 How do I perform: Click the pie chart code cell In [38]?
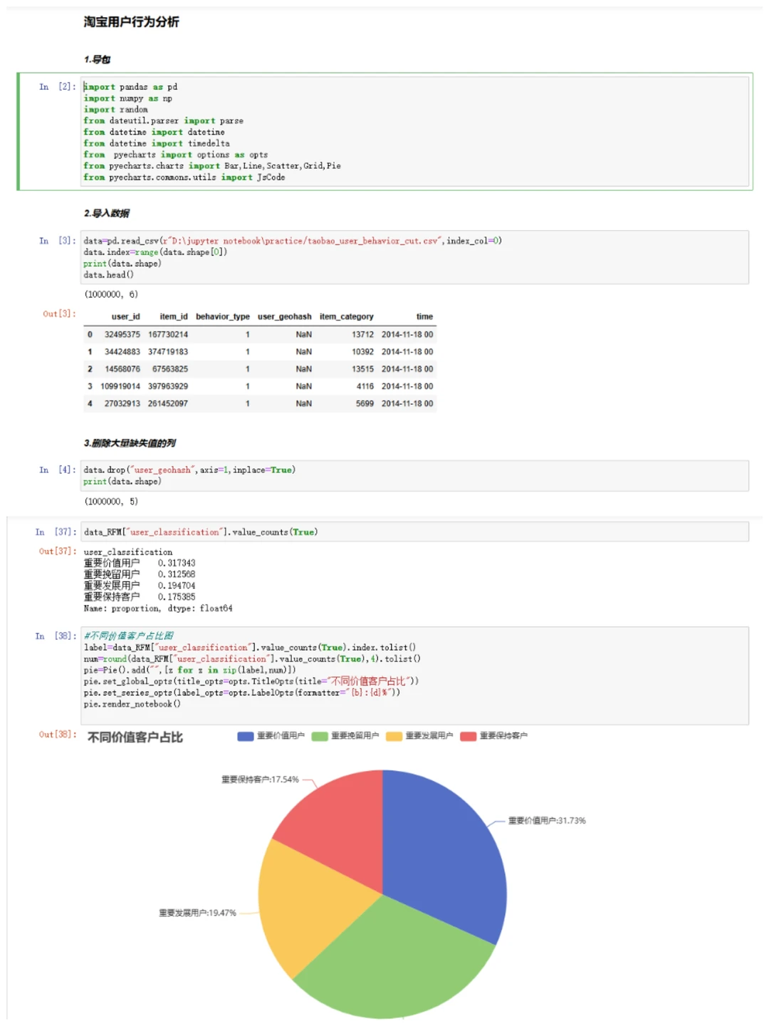click(414, 675)
